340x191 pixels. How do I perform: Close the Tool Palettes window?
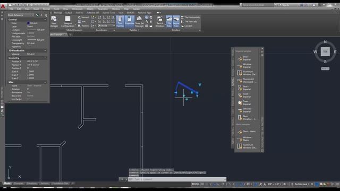pos(262,48)
